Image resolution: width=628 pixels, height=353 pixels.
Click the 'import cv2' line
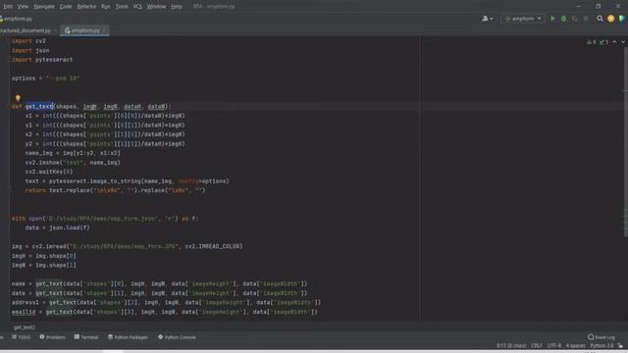coord(28,41)
